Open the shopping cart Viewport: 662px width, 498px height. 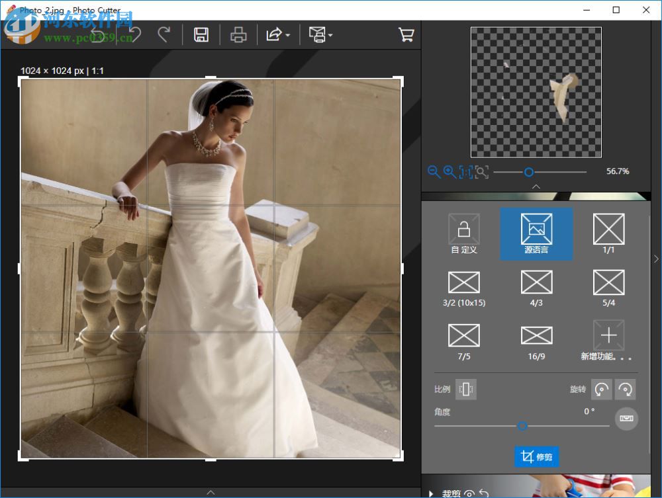(x=406, y=34)
